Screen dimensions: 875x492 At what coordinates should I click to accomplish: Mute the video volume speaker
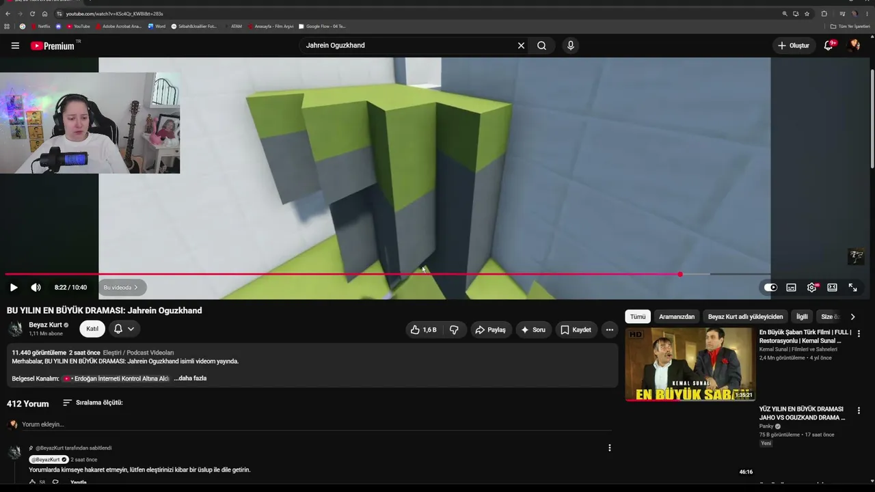point(36,288)
